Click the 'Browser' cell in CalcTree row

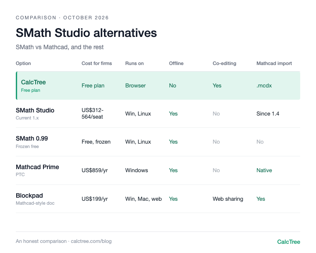pos(136,86)
